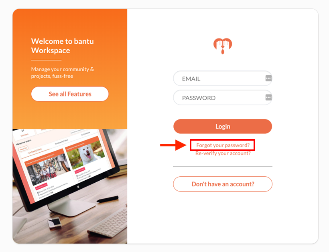Open the Forgot your password link

pos(223,145)
